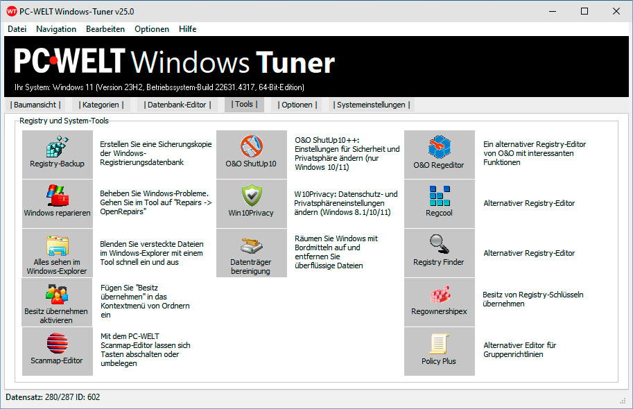Minimize the Windows-Tuner window

tap(553, 11)
